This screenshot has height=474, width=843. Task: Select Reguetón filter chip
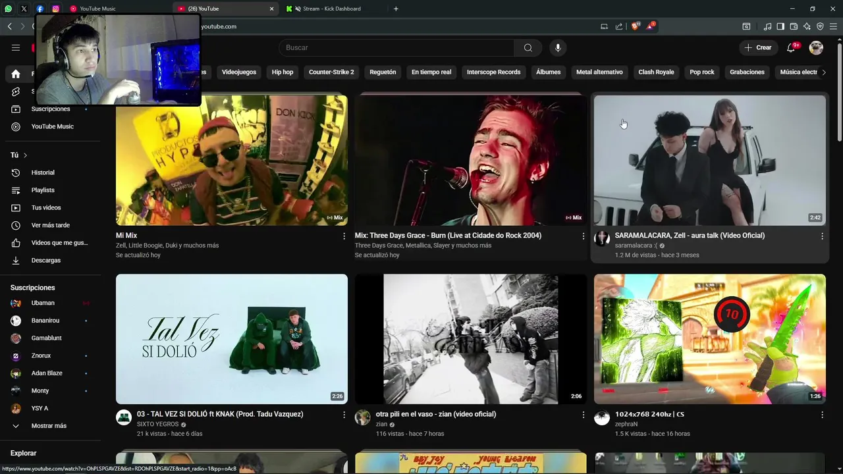(x=383, y=72)
